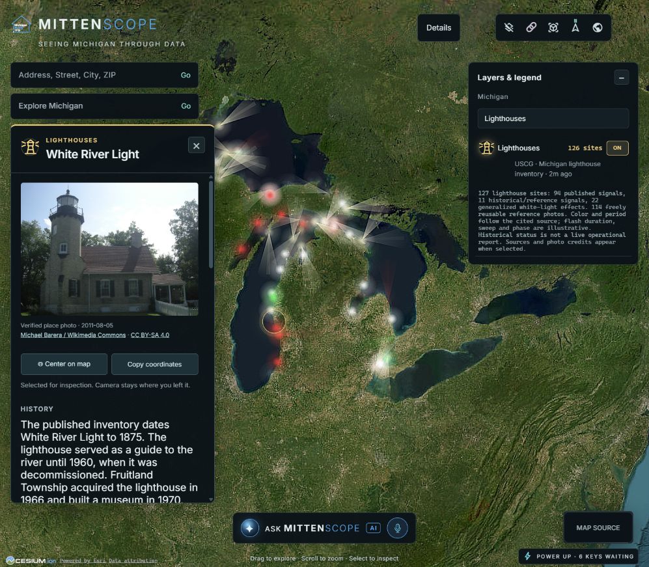Click the large pink-red beacon on Lake Superior shore
Viewport: 649px width, 567px height.
click(270, 195)
